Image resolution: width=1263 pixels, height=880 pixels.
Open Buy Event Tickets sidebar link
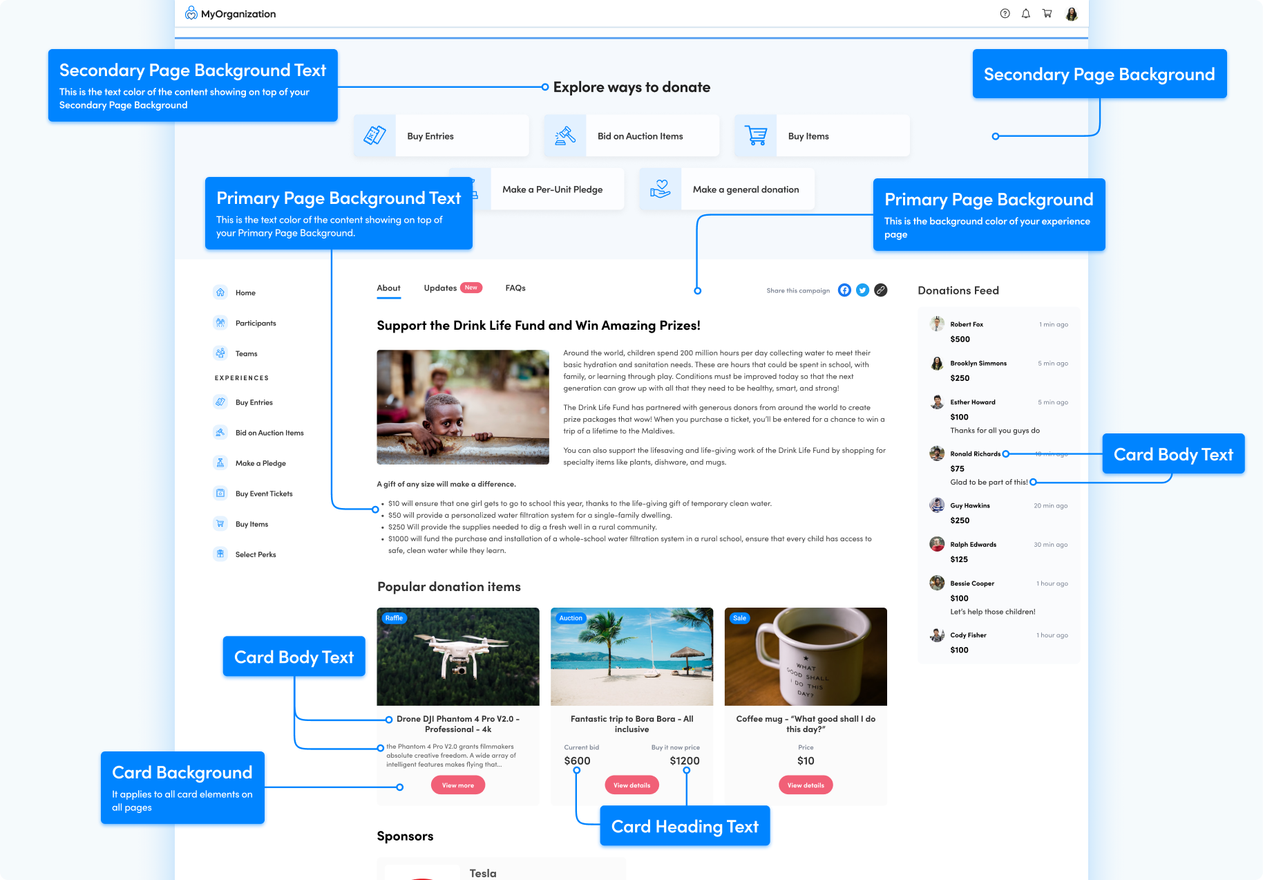pos(264,494)
